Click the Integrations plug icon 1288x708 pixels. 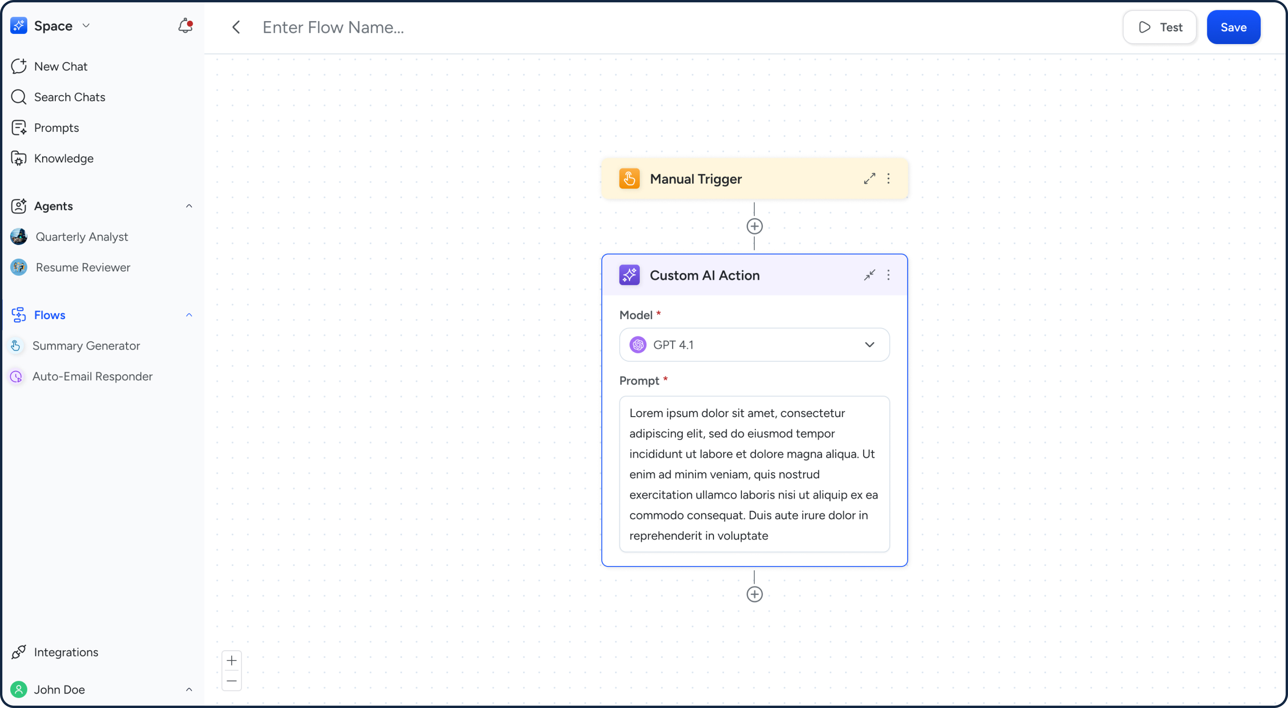point(18,652)
